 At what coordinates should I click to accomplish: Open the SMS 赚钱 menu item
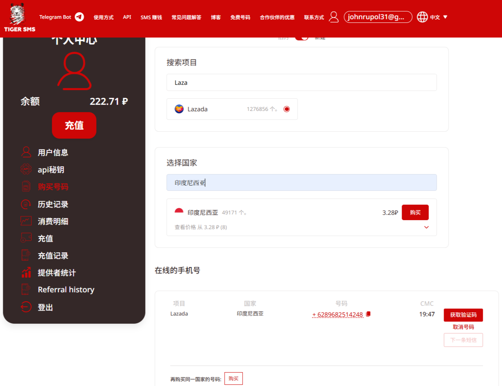151,17
